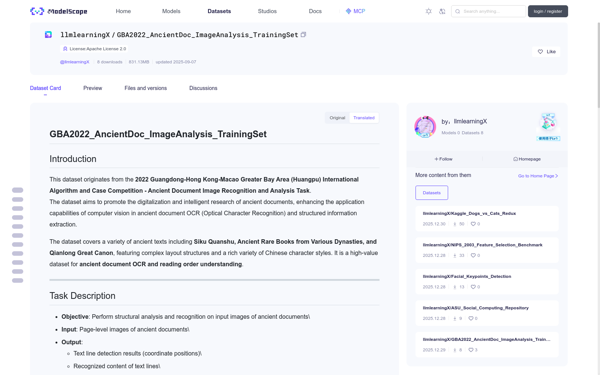Click download icon on Facial_Keypoints_Detection card
Screen dimensions: 600x375
tap(455, 287)
